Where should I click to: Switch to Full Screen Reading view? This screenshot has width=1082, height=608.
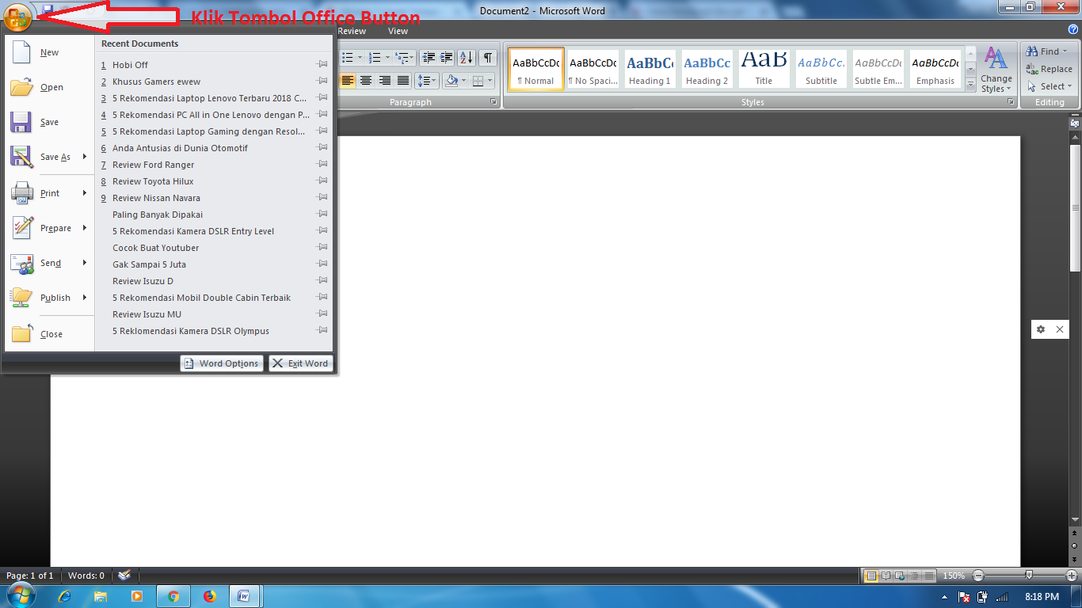click(x=886, y=576)
